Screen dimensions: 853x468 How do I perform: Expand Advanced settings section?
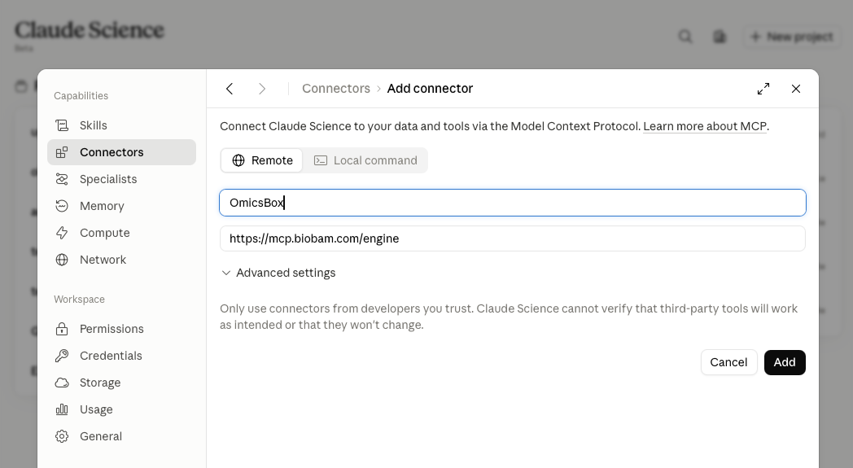pos(278,273)
